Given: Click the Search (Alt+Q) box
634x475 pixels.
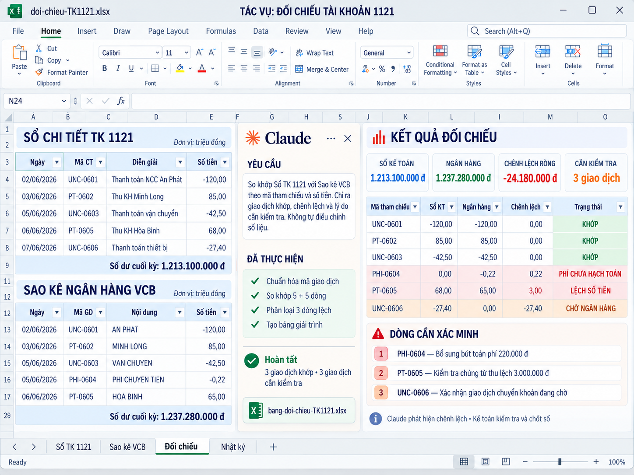Looking at the screenshot, I should 547,31.
